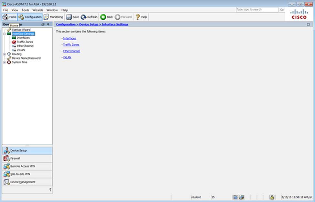Collapse the Interface Settings tree node
Image resolution: width=315 pixels, height=202 pixels.
(4, 34)
